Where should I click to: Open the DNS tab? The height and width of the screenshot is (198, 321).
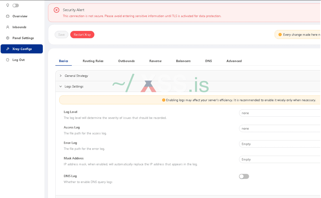[208, 61]
